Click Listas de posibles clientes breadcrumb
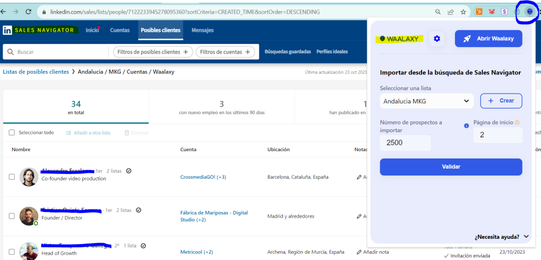This screenshot has width=541, height=260. click(x=36, y=72)
